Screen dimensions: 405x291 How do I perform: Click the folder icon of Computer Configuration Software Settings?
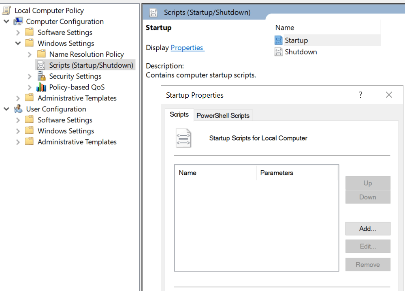pos(29,32)
